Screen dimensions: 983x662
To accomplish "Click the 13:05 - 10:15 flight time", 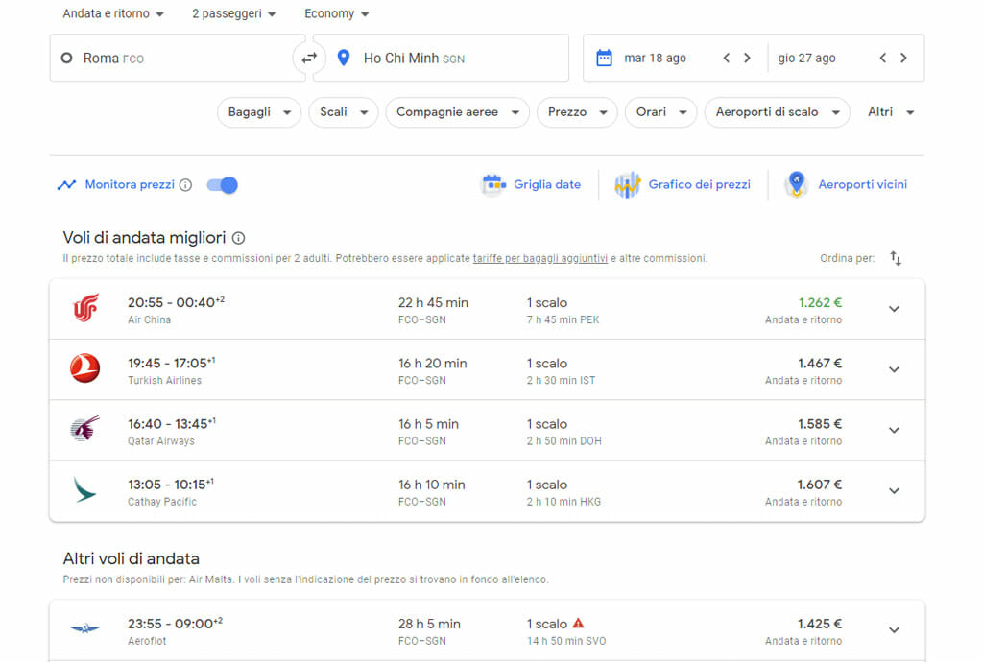I will pos(171,485).
